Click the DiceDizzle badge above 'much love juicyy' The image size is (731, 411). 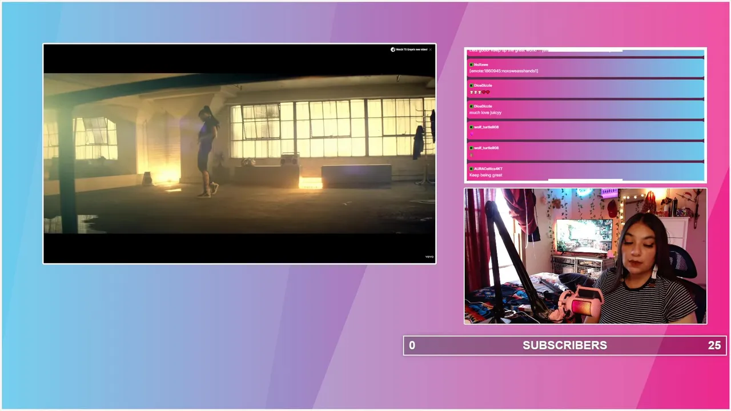coord(471,106)
